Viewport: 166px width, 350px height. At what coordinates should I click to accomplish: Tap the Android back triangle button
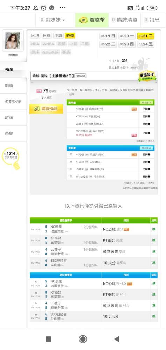click(x=117, y=339)
